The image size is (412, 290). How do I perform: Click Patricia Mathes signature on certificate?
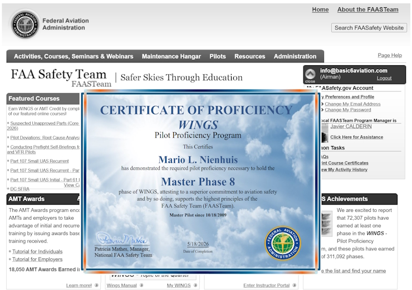coord(122,239)
